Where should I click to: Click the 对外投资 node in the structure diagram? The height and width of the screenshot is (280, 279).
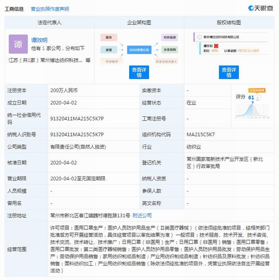point(170,38)
